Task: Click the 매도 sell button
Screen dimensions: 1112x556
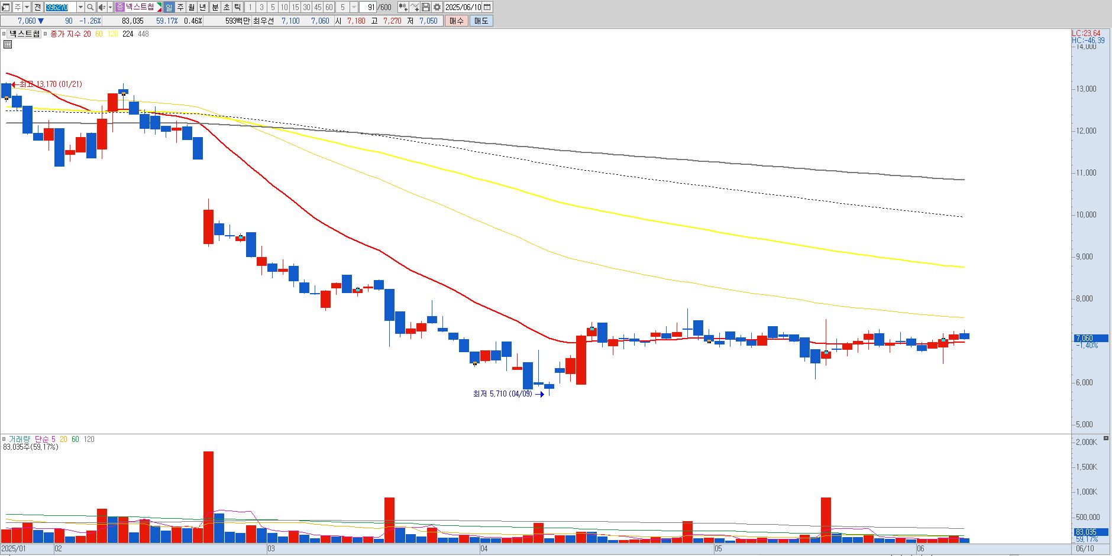Action: click(x=481, y=21)
